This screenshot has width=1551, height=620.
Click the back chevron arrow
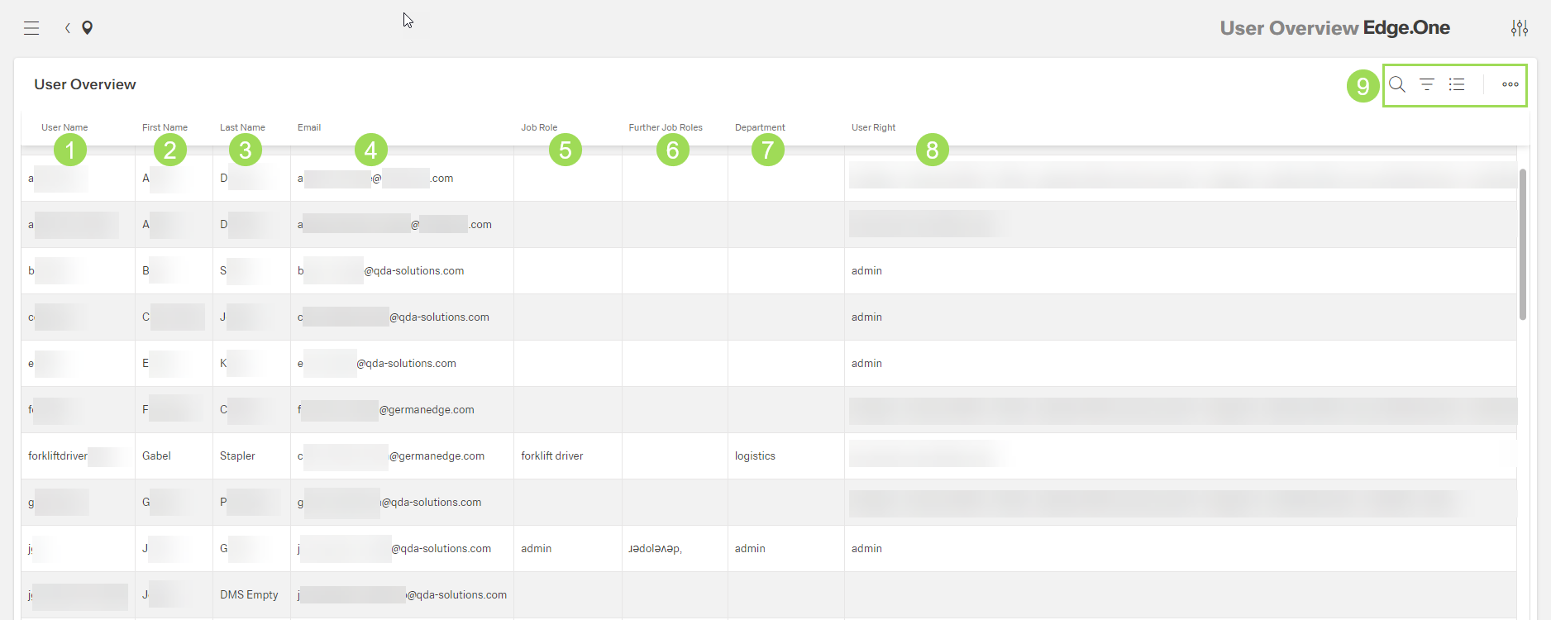tap(68, 28)
